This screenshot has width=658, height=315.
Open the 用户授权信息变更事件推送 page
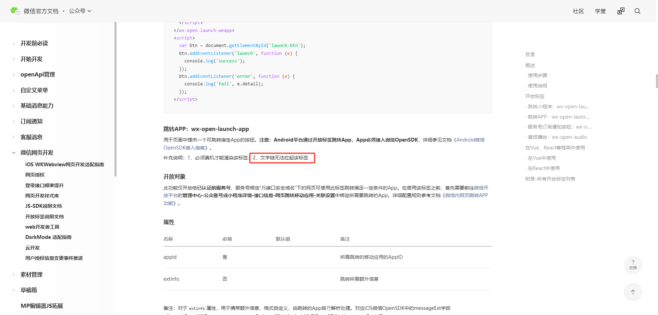(54, 258)
